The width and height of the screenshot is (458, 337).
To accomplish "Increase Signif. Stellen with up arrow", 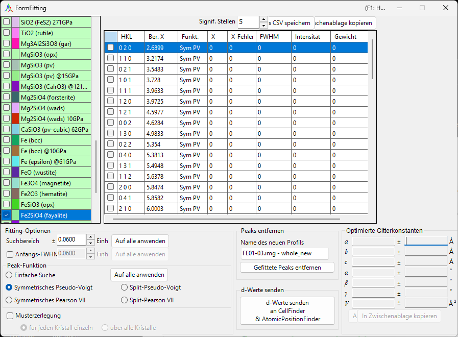I will point(263,19).
